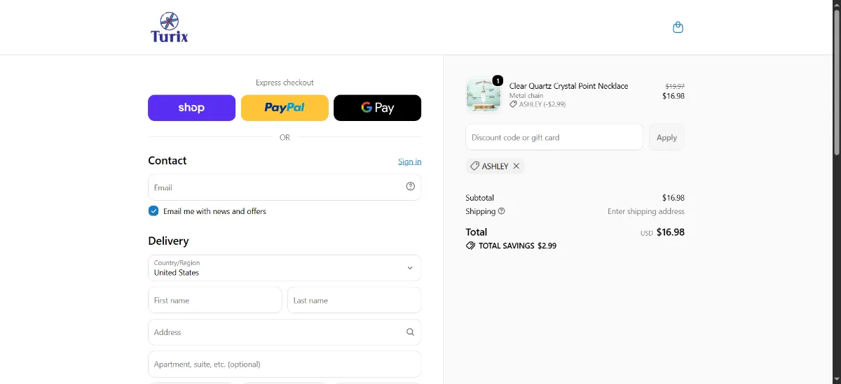Click the Delivery section heading
This screenshot has width=841, height=384.
(168, 241)
